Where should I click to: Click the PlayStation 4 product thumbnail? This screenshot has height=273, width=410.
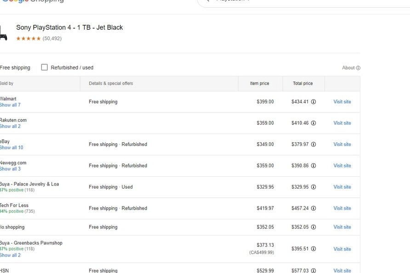[x=3, y=33]
